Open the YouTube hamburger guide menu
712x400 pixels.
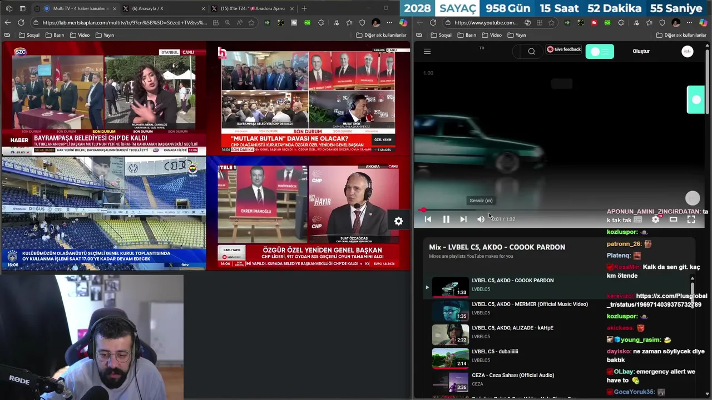point(427,51)
